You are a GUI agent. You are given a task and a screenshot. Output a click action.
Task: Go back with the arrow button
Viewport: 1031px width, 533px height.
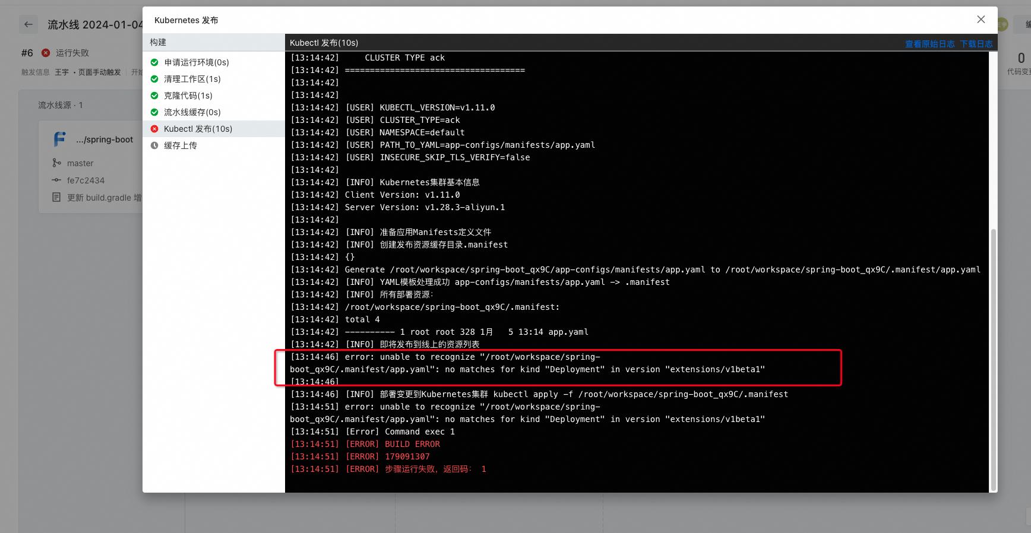29,24
